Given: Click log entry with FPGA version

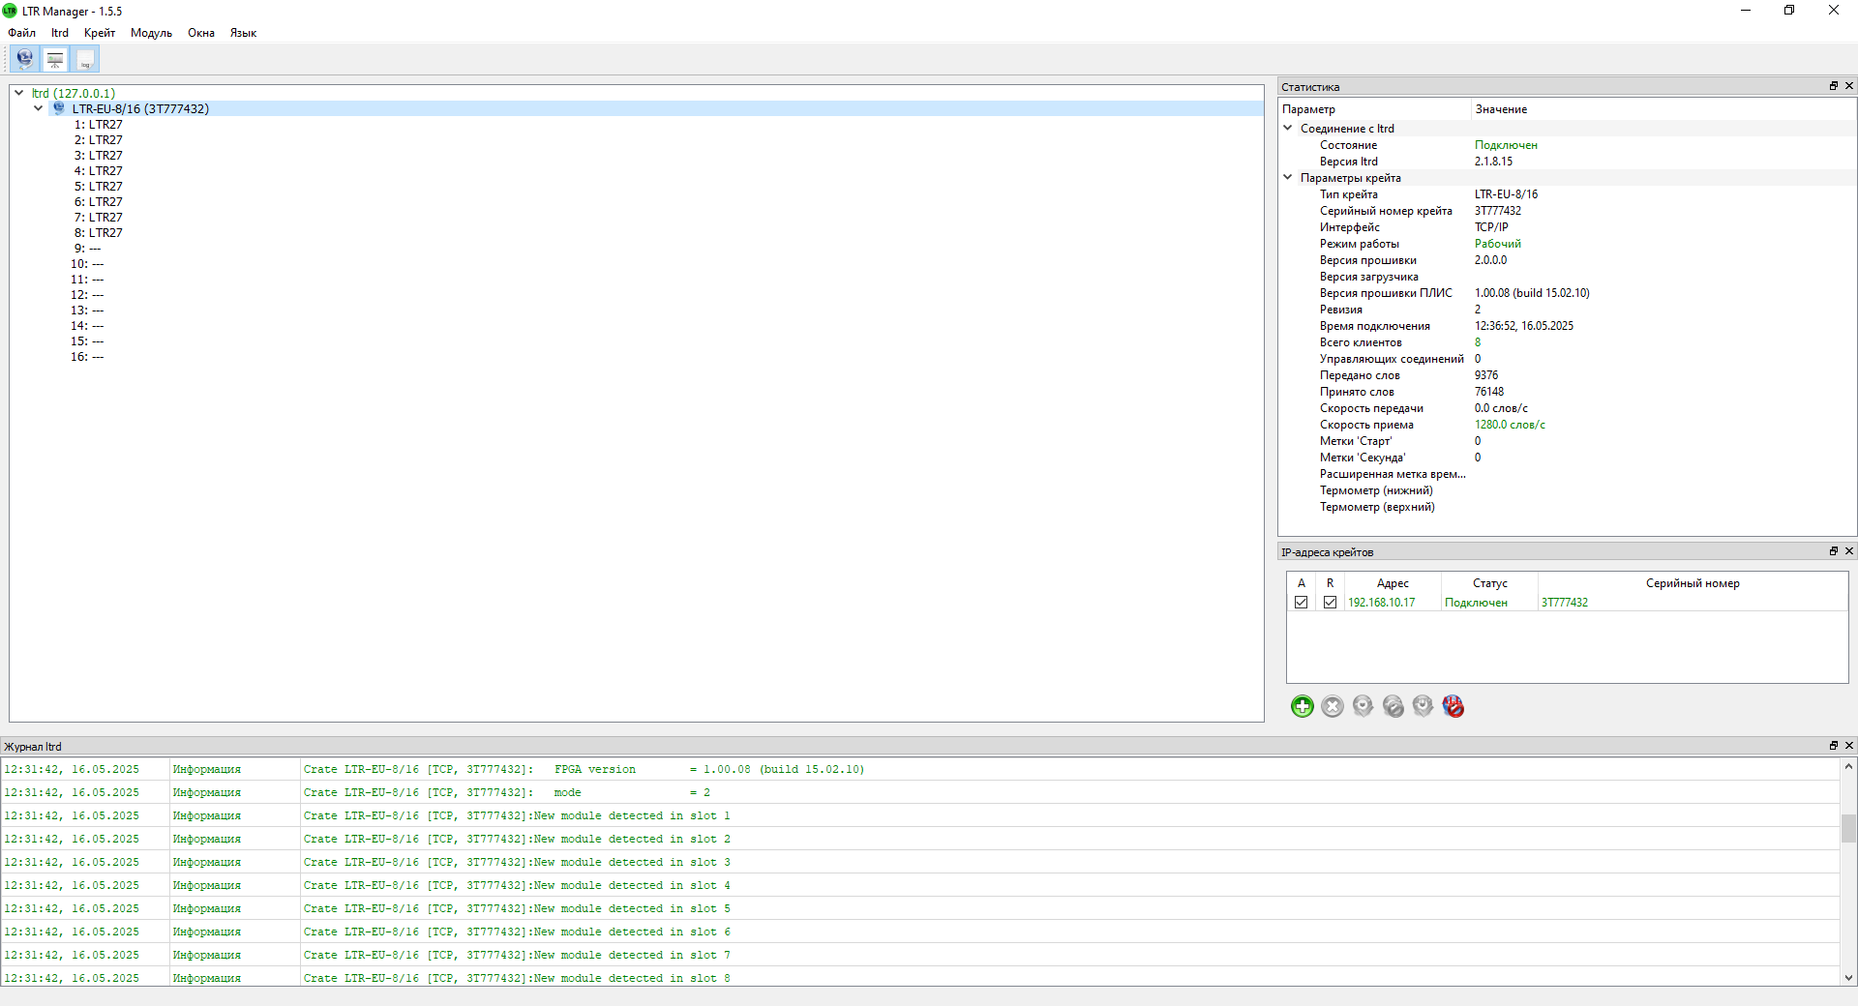Looking at the screenshot, I should pos(919,769).
